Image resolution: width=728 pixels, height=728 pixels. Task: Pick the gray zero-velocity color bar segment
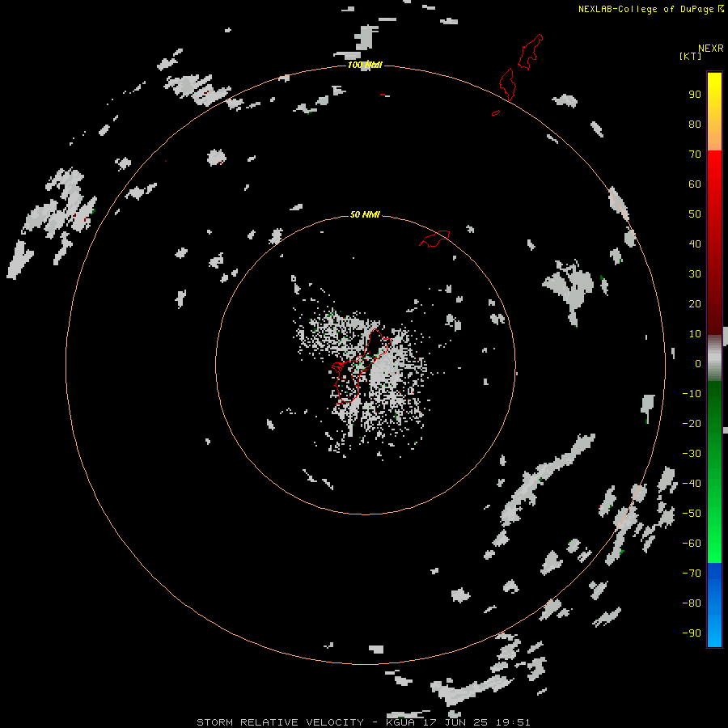(714, 358)
